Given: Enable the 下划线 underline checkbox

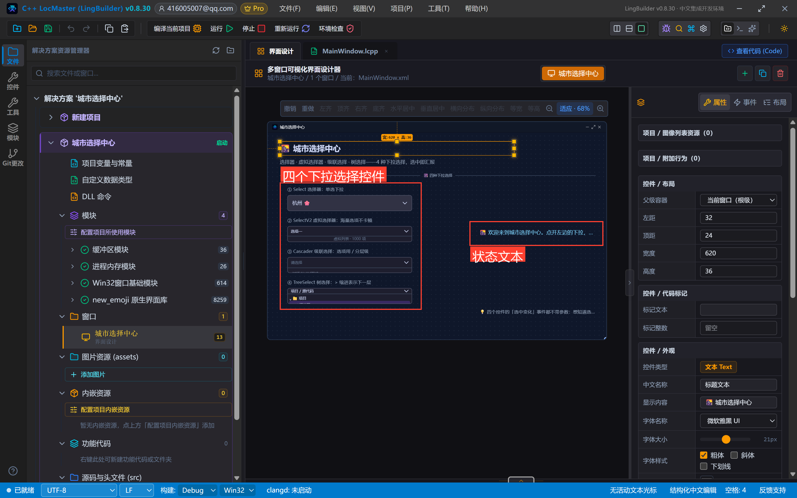Looking at the screenshot, I should (x=704, y=466).
